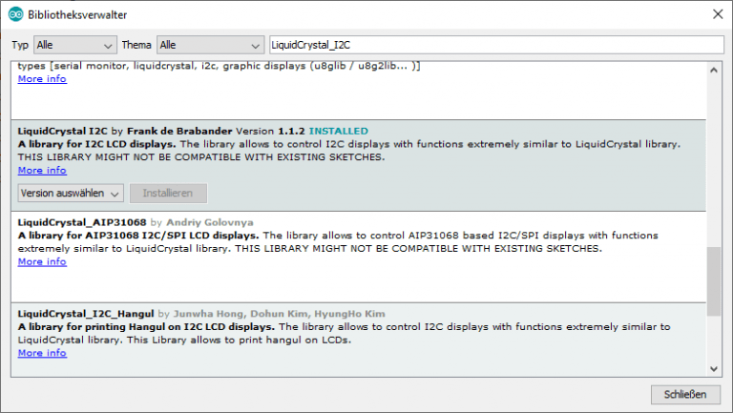Follow the More info link for LiquidCrystal_AIP31068

pos(42,261)
